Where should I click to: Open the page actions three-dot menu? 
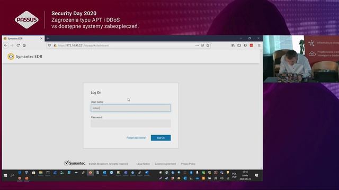[197, 45]
